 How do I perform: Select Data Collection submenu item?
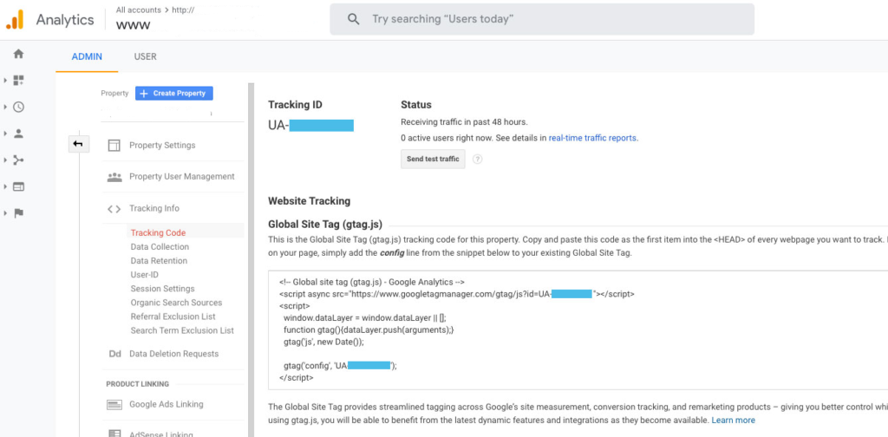[x=160, y=247]
